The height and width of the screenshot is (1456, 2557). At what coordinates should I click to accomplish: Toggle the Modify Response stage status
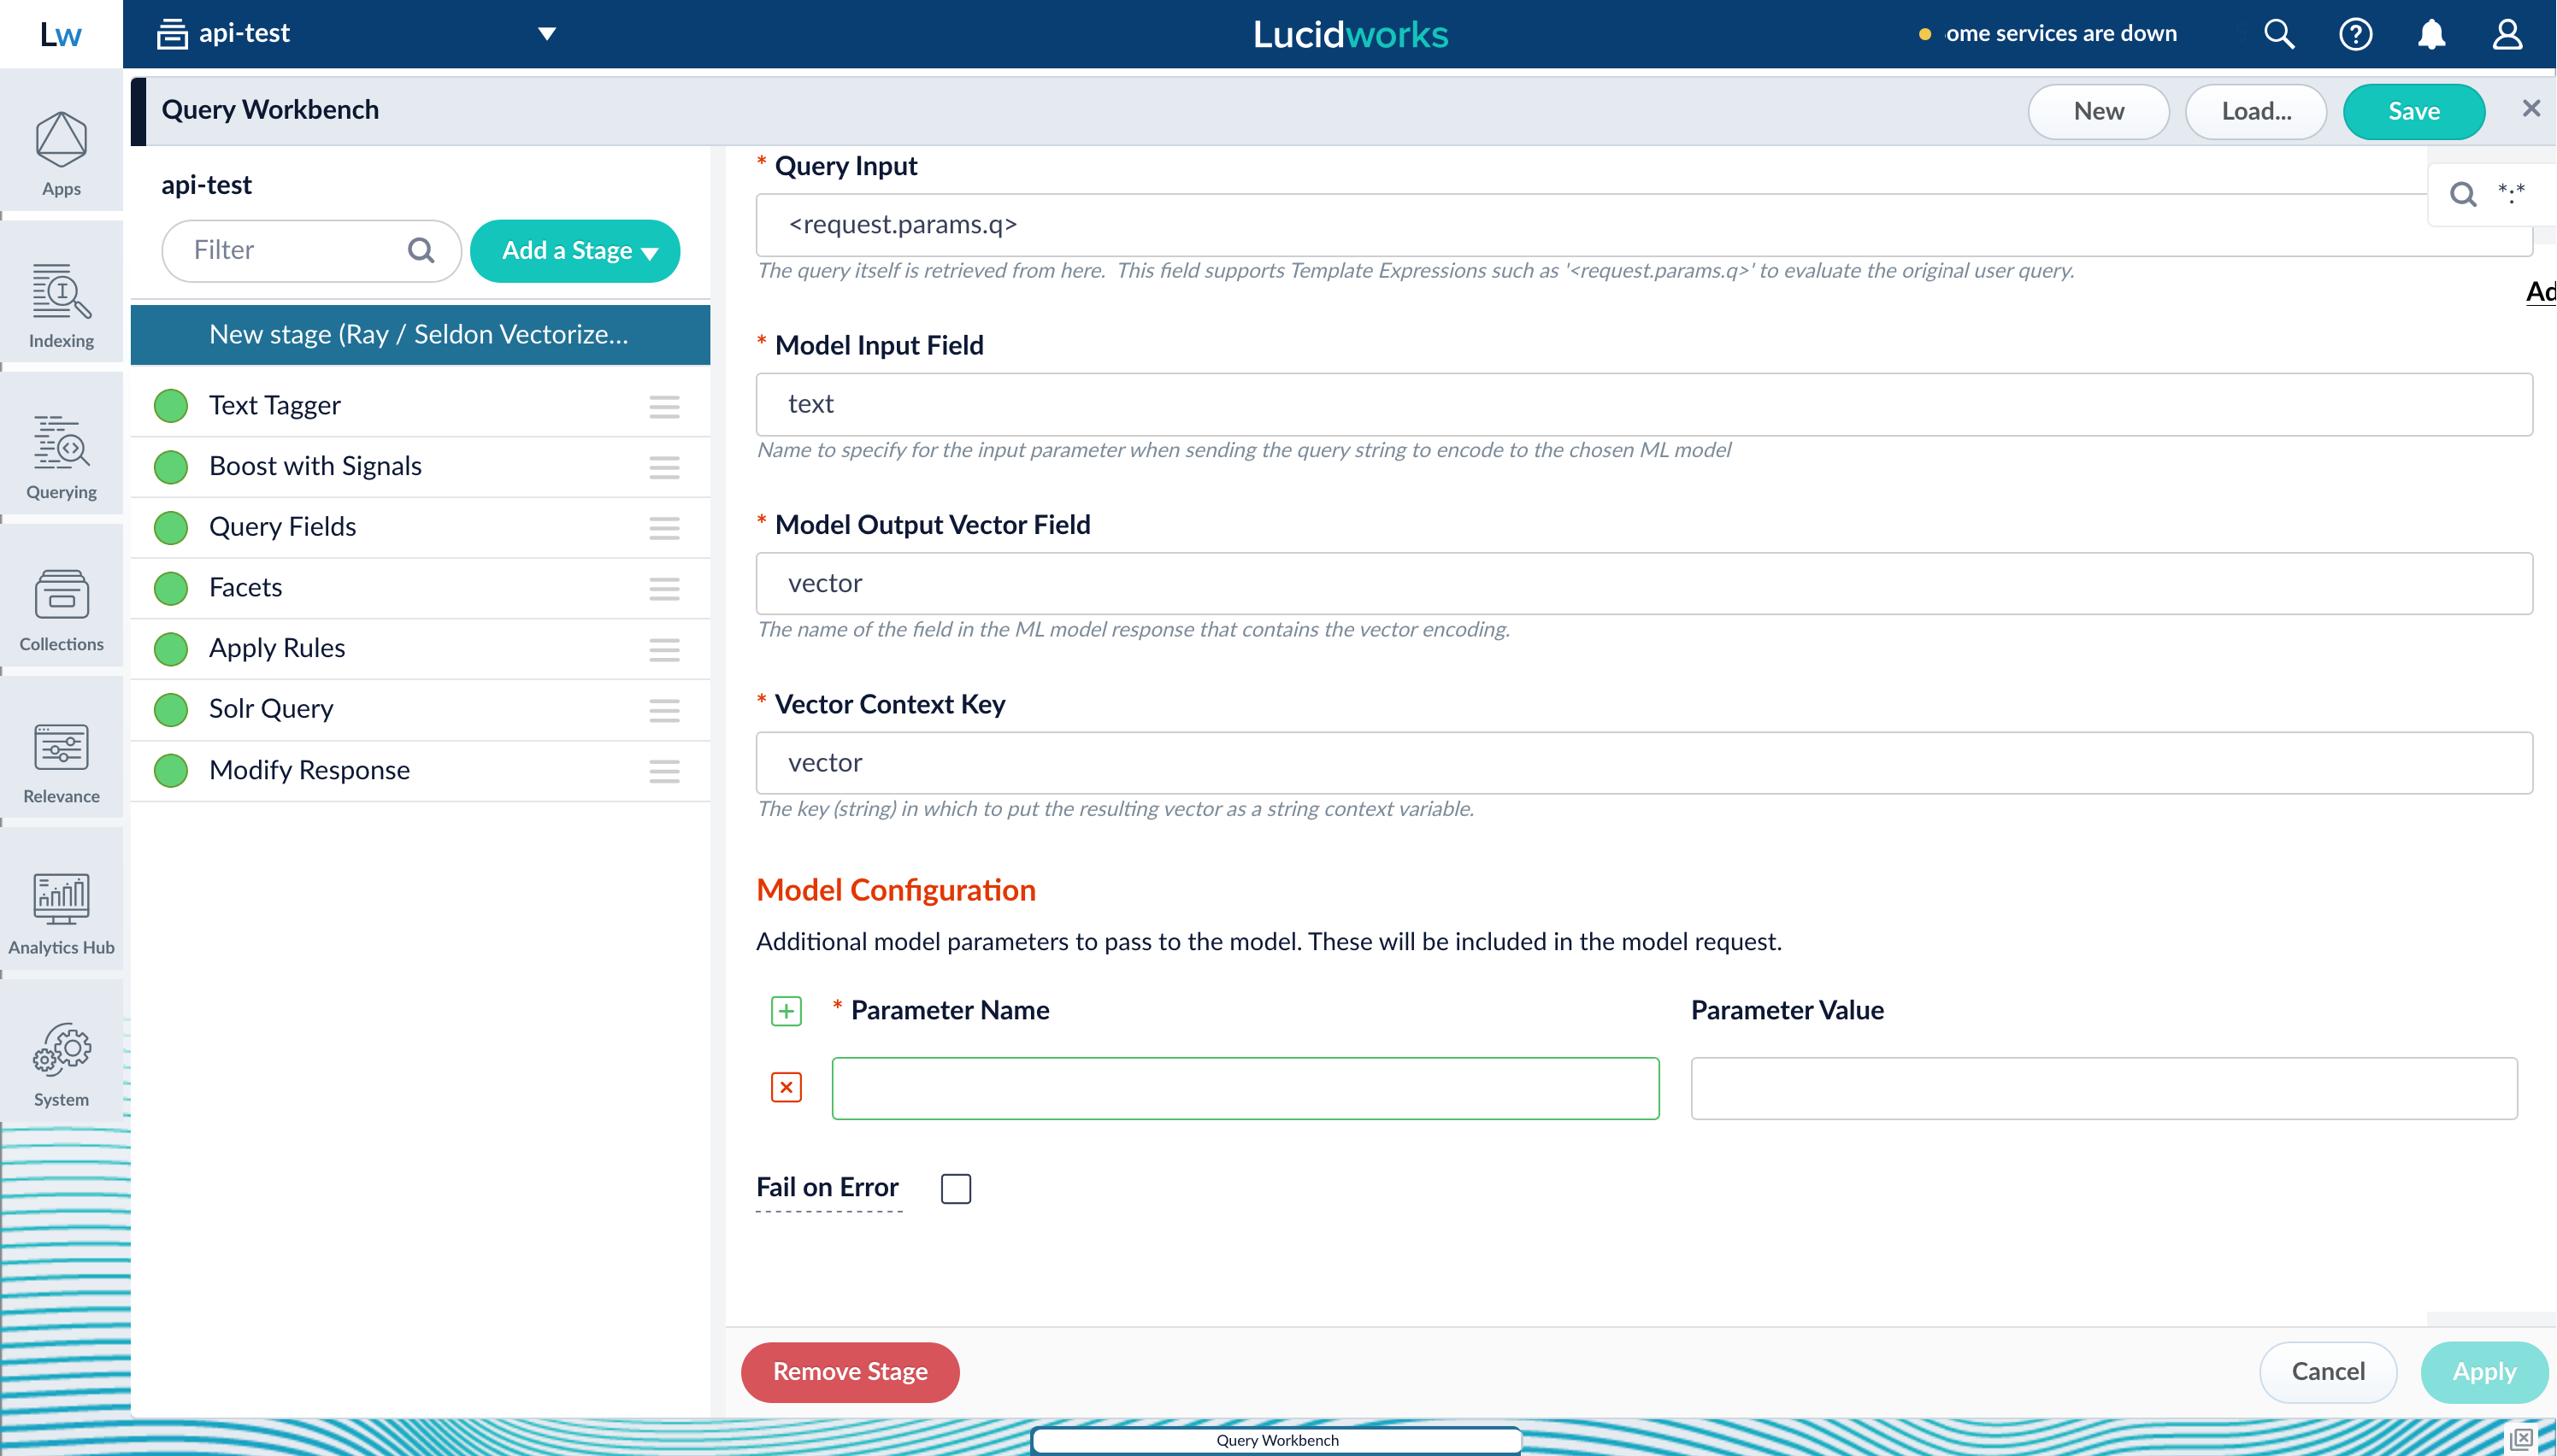171,770
